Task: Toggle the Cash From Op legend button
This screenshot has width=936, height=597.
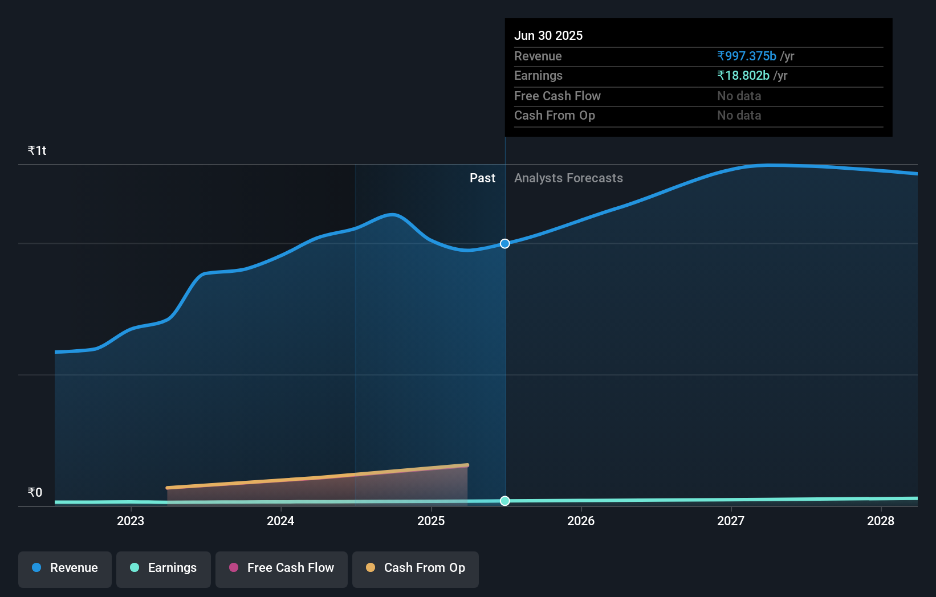Action: click(416, 569)
